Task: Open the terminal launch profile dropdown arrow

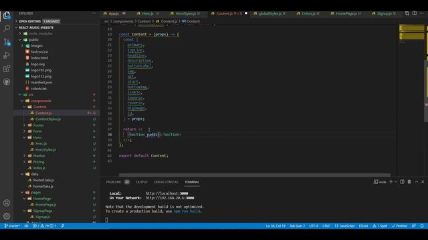Action: [395, 182]
